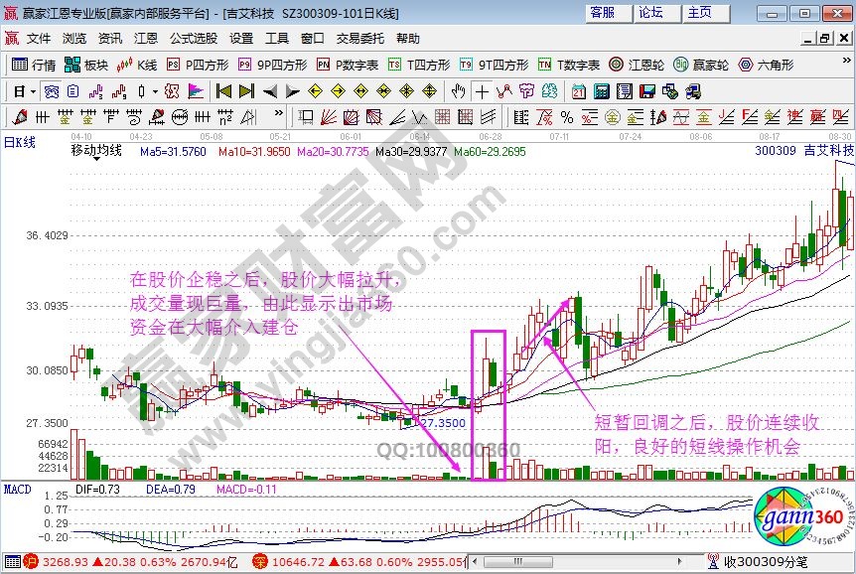Click the 赢家轮 wheel icon

click(x=701, y=65)
